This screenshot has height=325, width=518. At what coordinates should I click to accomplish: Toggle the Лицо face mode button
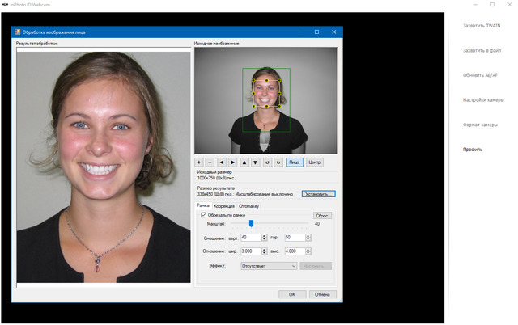coord(294,162)
